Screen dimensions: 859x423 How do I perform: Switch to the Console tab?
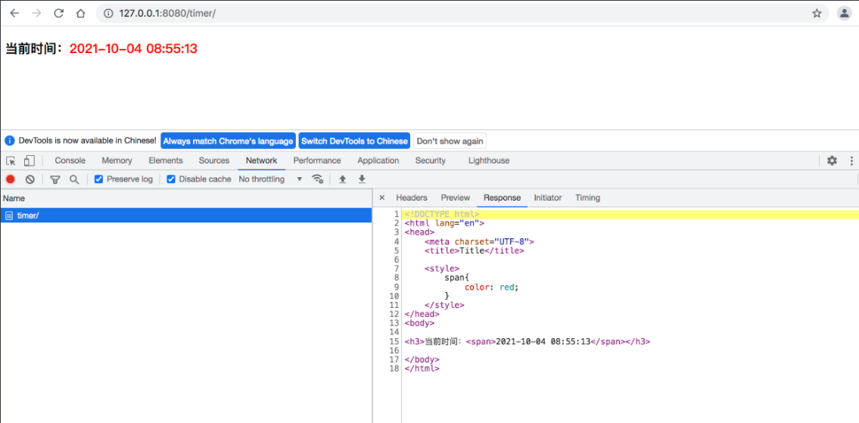coord(70,160)
